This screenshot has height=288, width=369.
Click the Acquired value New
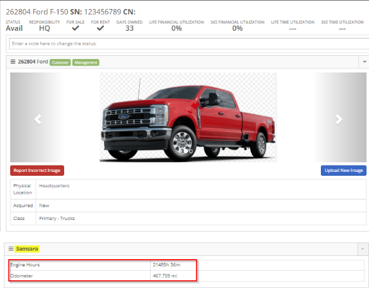[x=44, y=205]
